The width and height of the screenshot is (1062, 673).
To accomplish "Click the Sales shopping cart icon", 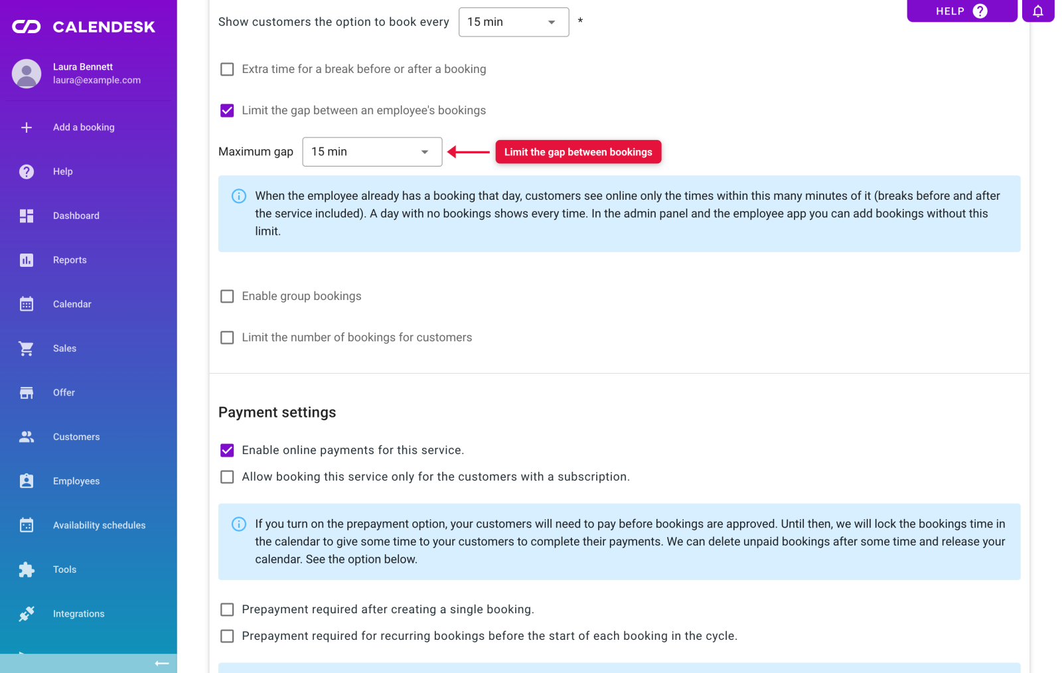I will (27, 348).
